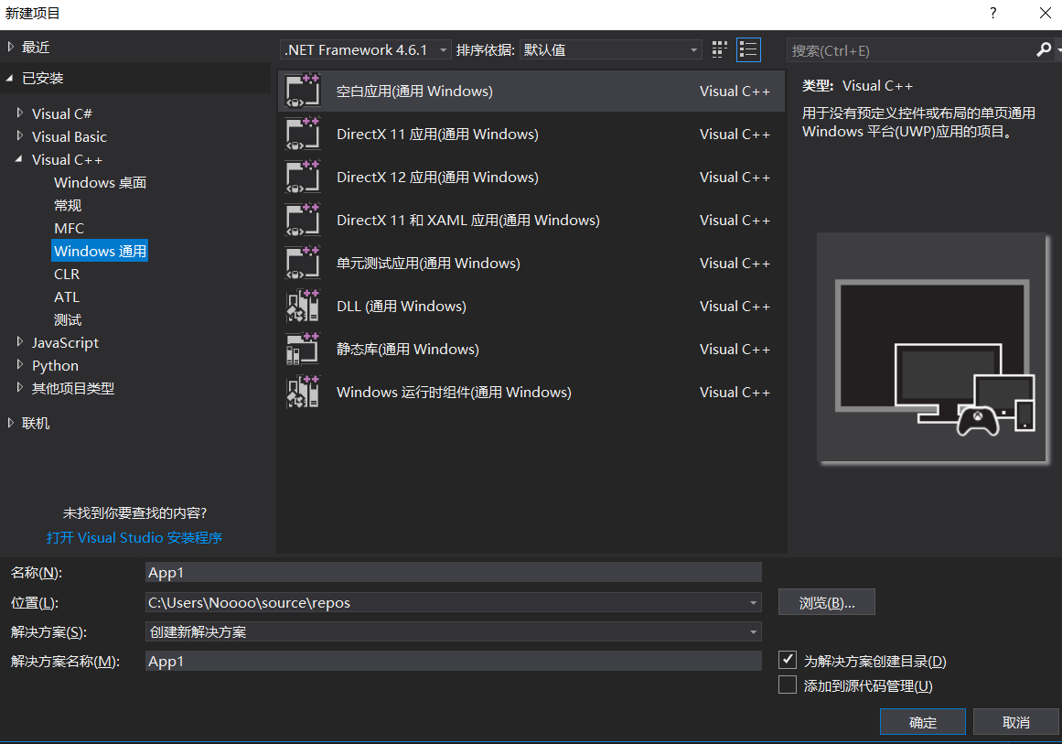Close the 新建项目 dialog
Image resolution: width=1062 pixels, height=744 pixels.
[x=1045, y=13]
